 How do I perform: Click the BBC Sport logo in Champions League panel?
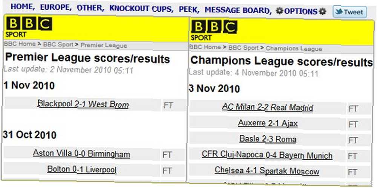tap(214, 31)
